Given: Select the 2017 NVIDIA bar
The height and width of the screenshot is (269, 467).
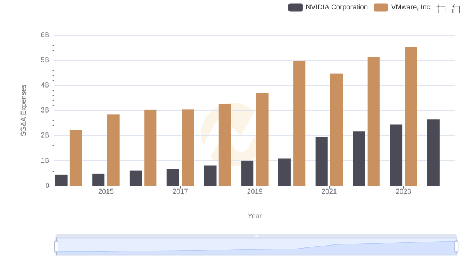Looking at the screenshot, I should [173, 177].
